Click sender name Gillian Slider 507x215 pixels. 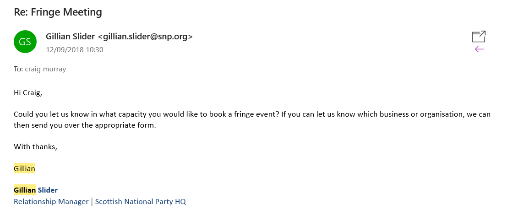click(x=71, y=37)
